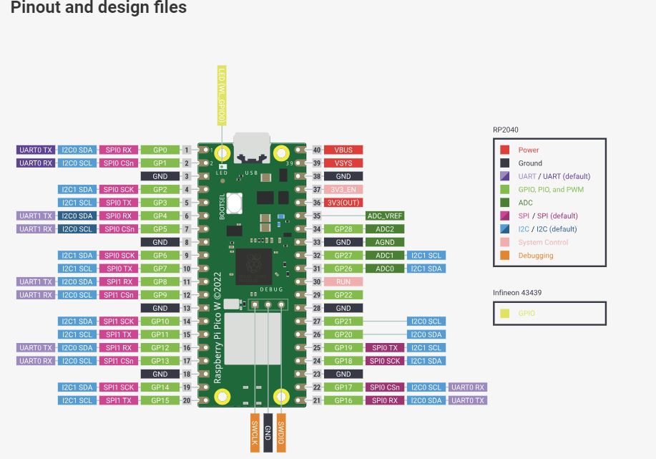The height and width of the screenshot is (459, 656).
Task: Select the pink System Control swatch
Action: point(504,242)
